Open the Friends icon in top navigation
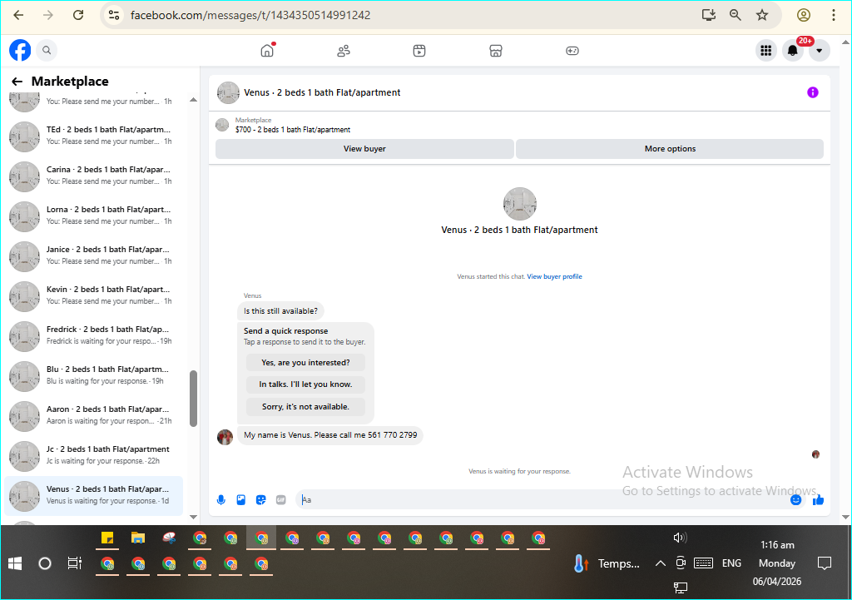Viewport: 852px width, 600px height. (x=344, y=51)
